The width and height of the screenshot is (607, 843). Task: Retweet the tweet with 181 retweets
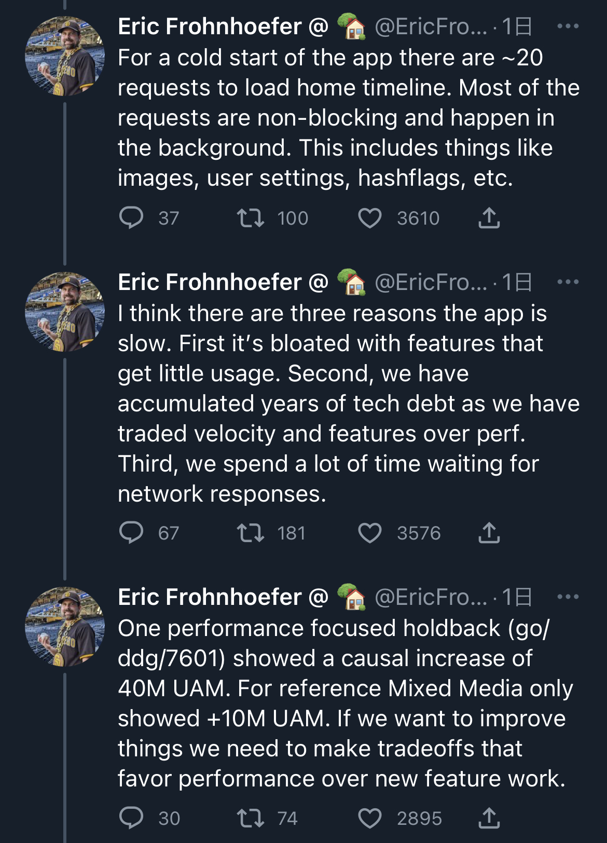[x=251, y=533]
